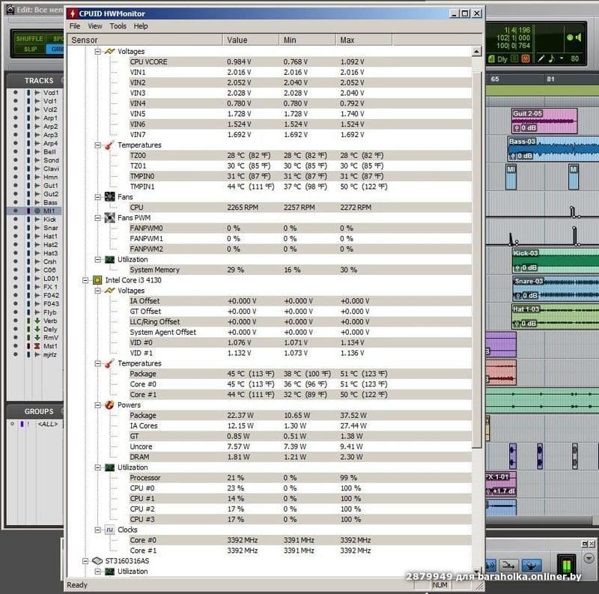Toggle visibility dot of Vod1 track

(x=15, y=92)
